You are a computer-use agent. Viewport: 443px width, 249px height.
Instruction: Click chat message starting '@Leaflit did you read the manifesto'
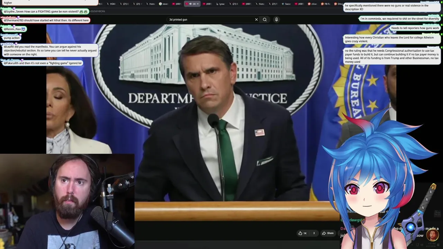tap(50, 50)
